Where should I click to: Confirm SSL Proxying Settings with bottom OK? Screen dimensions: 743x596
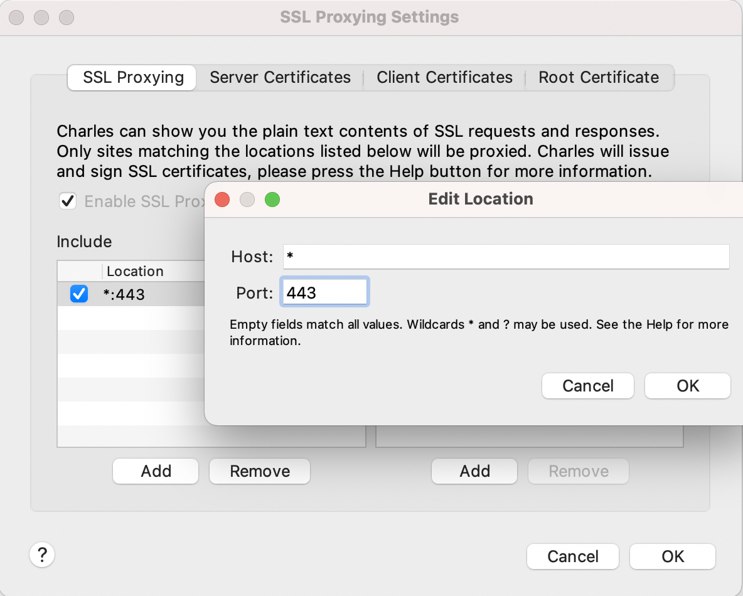pyautogui.click(x=673, y=556)
